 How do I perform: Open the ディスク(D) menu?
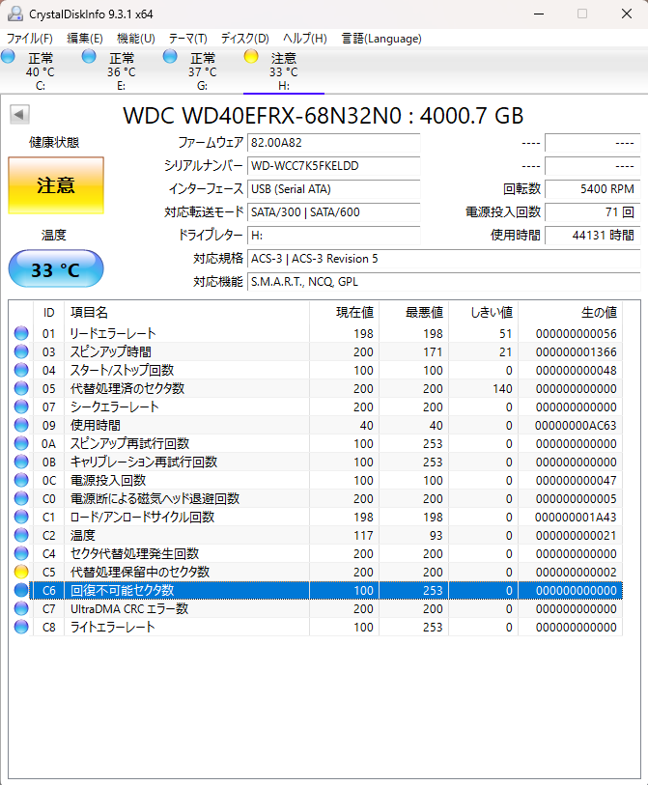[x=245, y=39]
